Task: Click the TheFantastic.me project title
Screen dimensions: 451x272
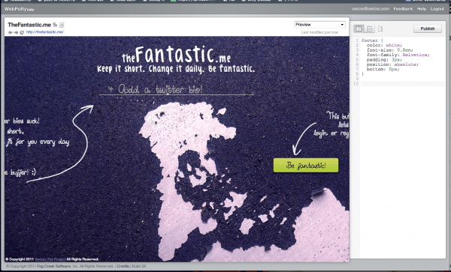Action: (29, 25)
